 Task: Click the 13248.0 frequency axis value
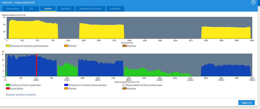click(190, 80)
